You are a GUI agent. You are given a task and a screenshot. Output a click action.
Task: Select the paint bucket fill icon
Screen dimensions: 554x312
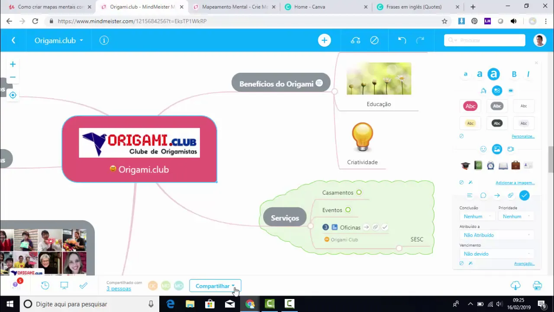[x=483, y=91]
